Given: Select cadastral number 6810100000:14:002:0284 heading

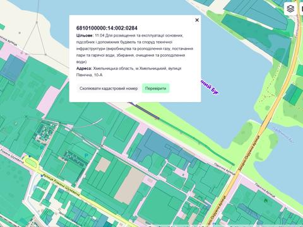Looking at the screenshot, I should pos(107,28).
